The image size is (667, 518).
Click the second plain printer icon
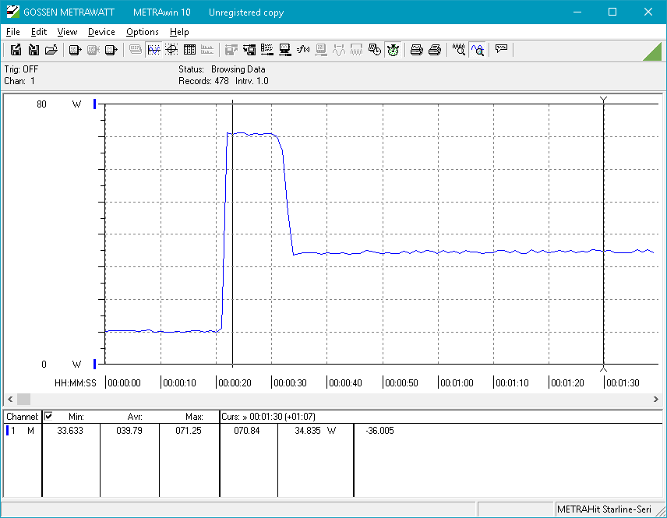pyautogui.click(x=434, y=50)
